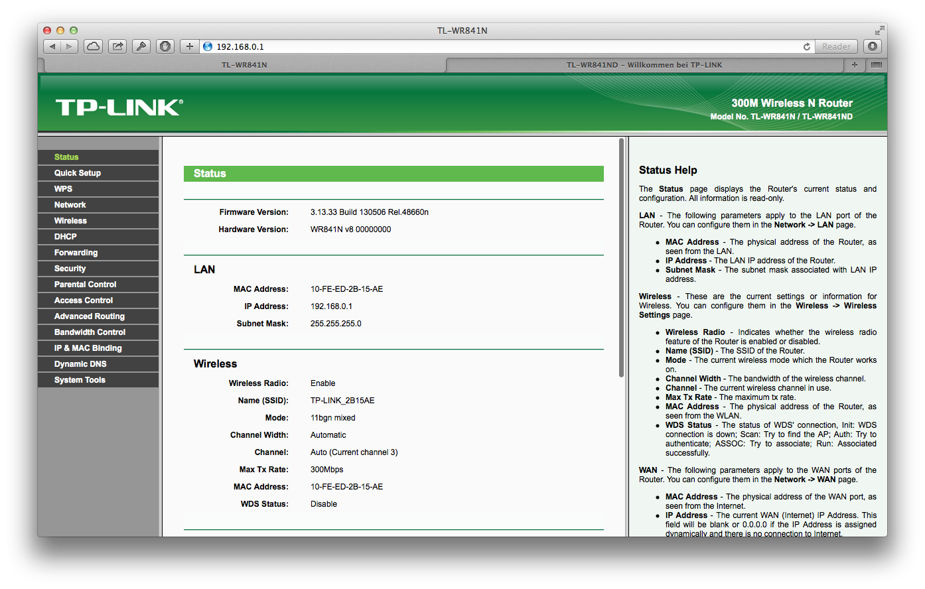Click the 300M Wireless N Router banner text
Viewport: 925px width, 589px height.
point(792,103)
